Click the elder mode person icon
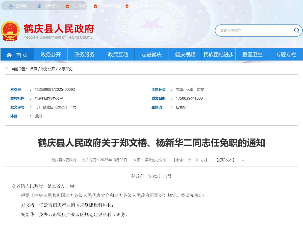This screenshot has width=303, height=227. pyautogui.click(x=39, y=6)
